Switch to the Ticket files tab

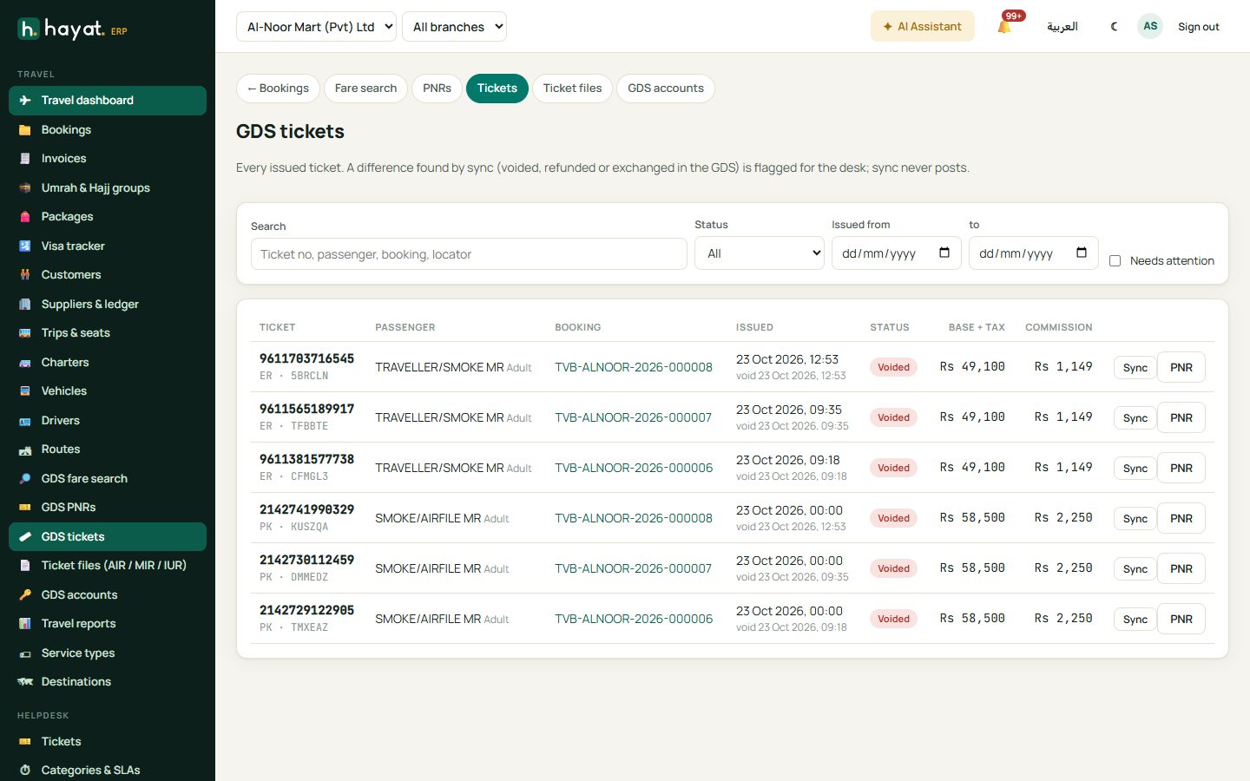pyautogui.click(x=572, y=89)
